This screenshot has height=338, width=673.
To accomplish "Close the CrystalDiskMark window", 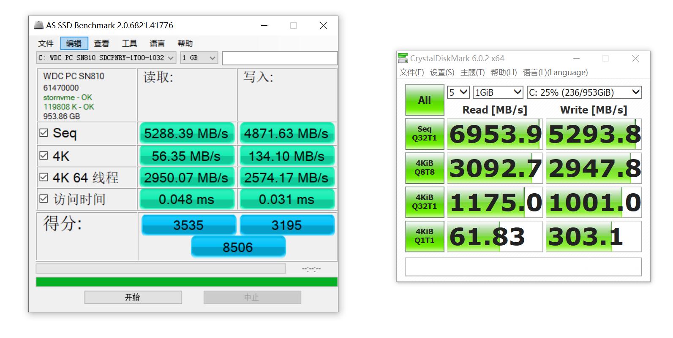I will pyautogui.click(x=635, y=59).
